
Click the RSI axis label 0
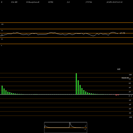1,45
